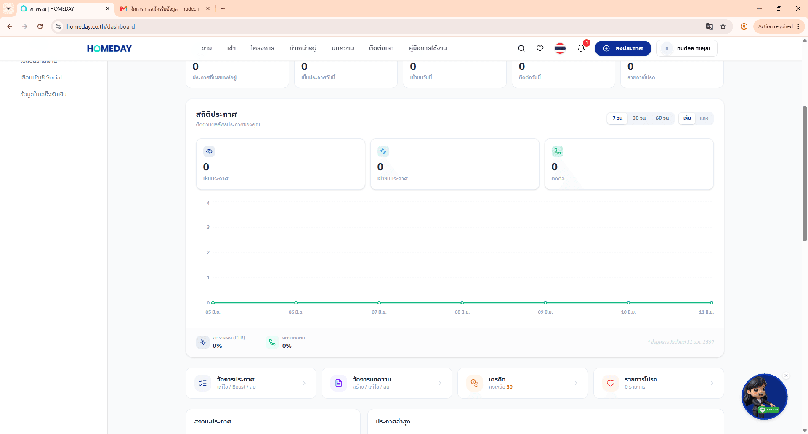The height and width of the screenshot is (434, 808).
Task: Open nudee mejai user menu
Action: click(x=687, y=48)
